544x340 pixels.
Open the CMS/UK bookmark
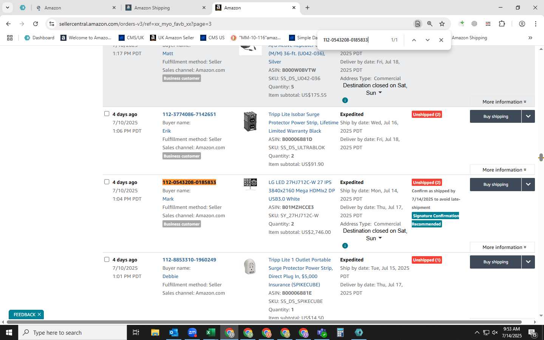click(131, 38)
